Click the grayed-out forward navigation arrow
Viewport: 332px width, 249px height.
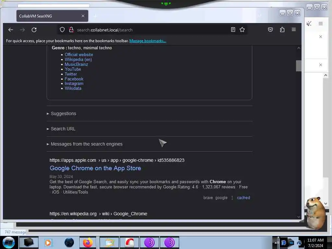pos(22,30)
